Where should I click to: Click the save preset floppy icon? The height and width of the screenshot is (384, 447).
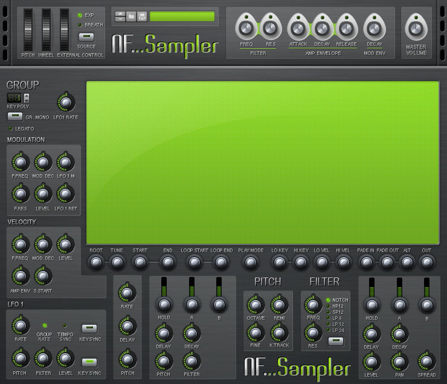[142, 16]
